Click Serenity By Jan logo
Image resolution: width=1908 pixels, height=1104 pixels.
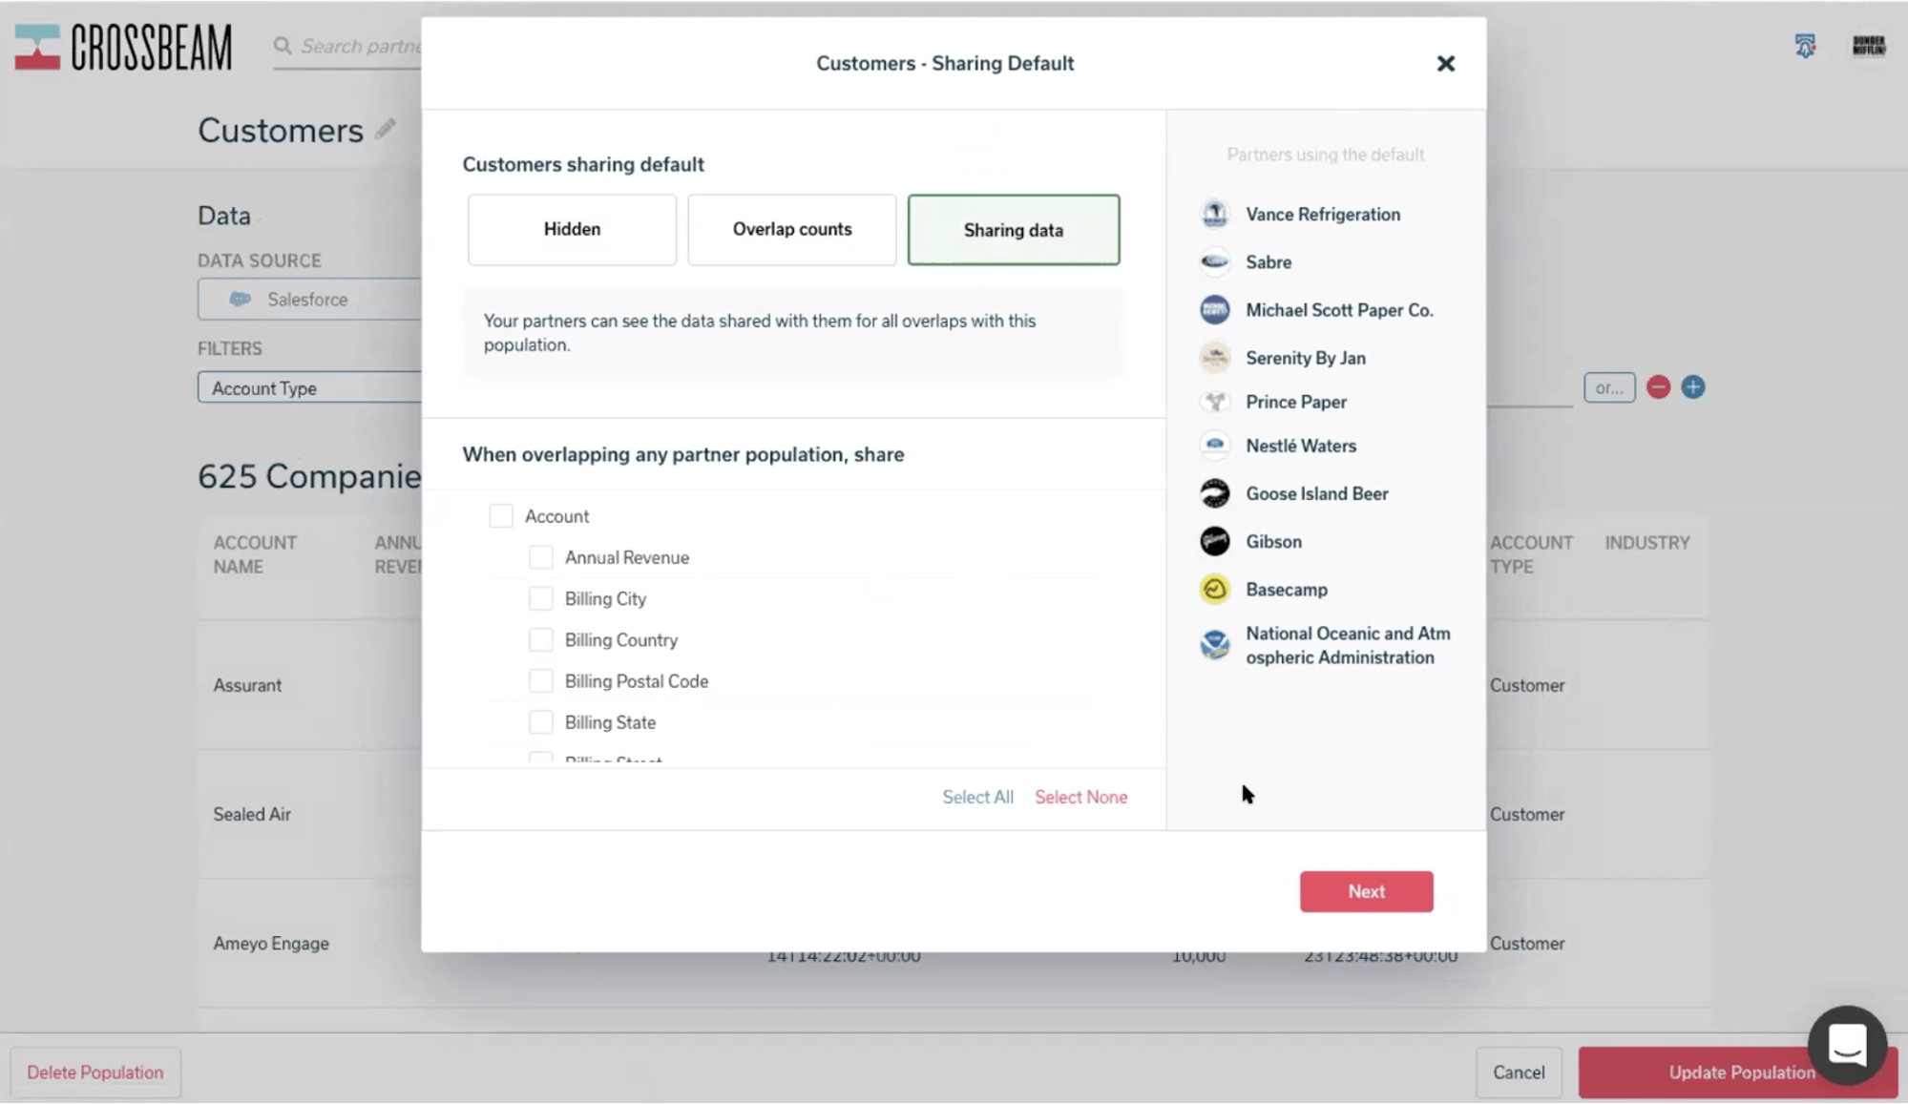1214,357
